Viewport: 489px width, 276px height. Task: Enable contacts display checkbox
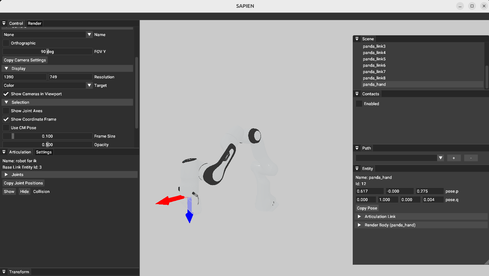coord(359,104)
